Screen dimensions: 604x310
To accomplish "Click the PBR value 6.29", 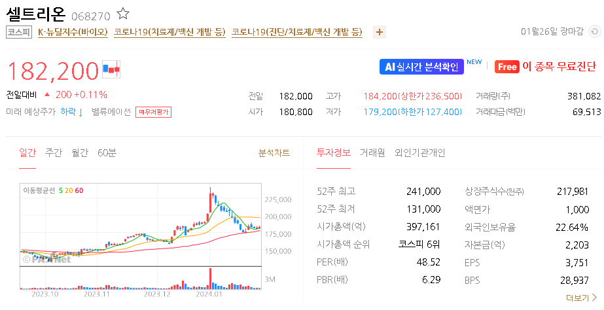I will tap(431, 279).
